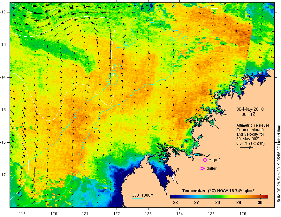Click the longitude axis label 126
Image resolution: width=281 pixels, height=217 pixels.
click(x=243, y=213)
